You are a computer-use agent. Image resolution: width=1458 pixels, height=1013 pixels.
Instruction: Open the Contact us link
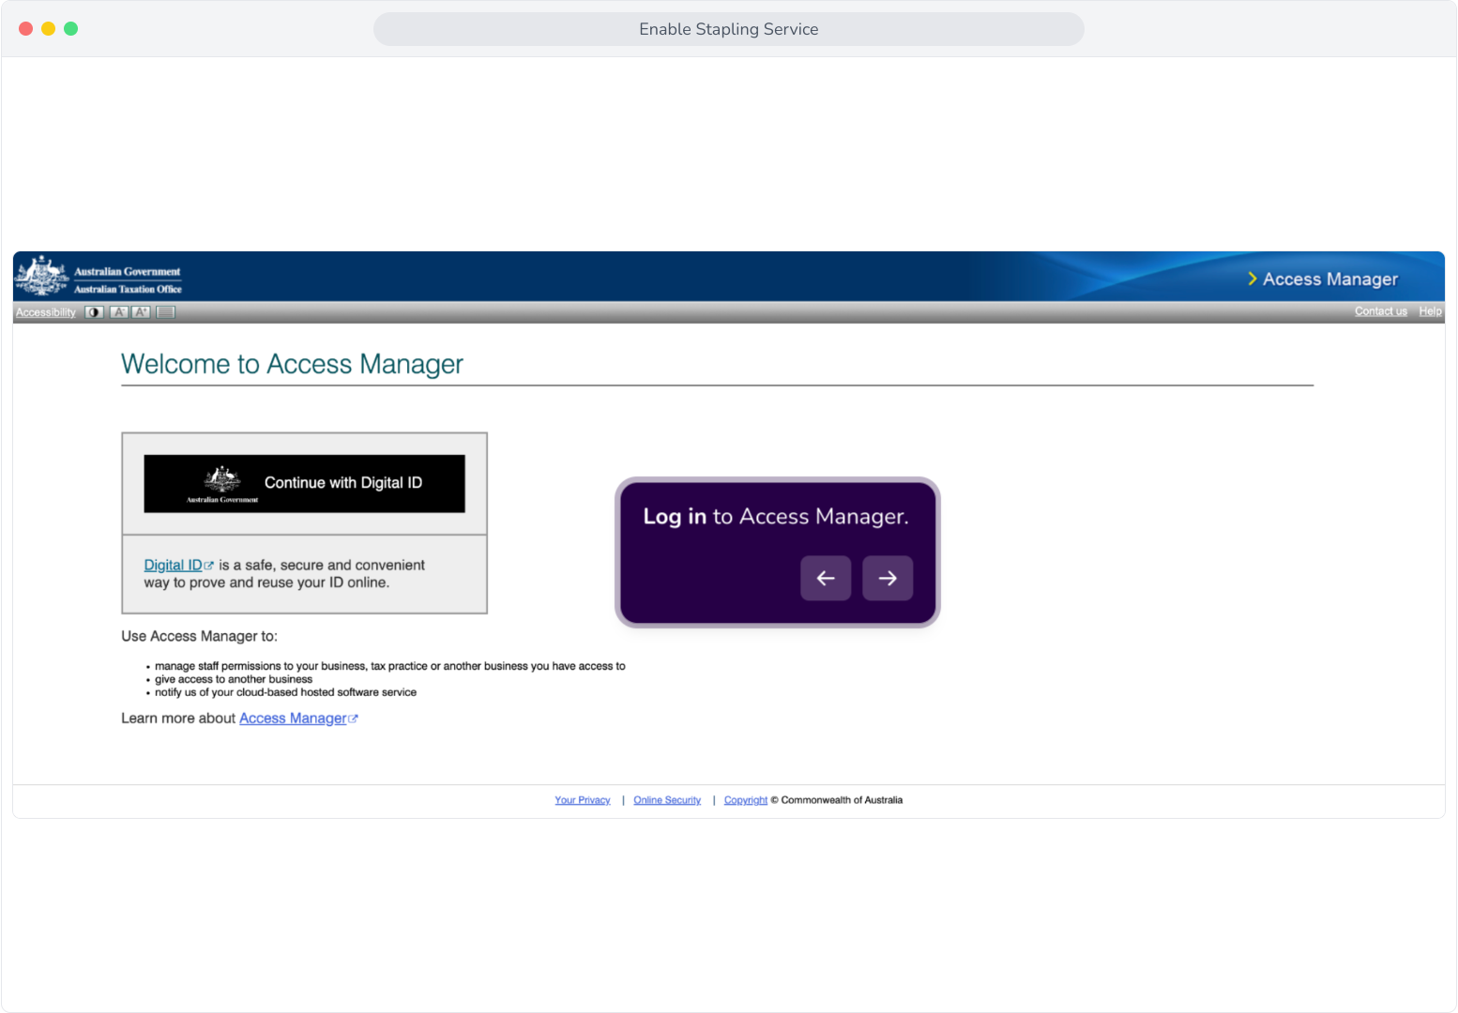tap(1380, 311)
